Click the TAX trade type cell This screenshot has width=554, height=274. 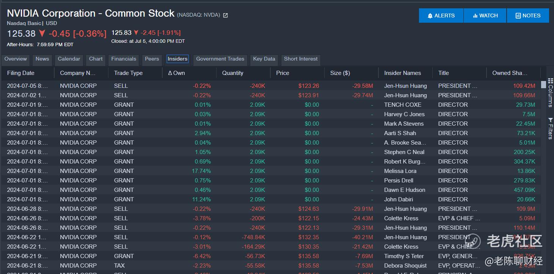[x=119, y=266]
